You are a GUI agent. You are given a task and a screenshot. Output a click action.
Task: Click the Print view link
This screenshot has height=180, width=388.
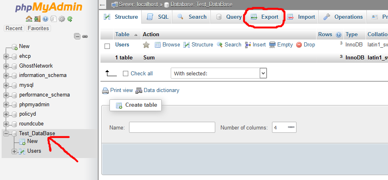(x=118, y=90)
